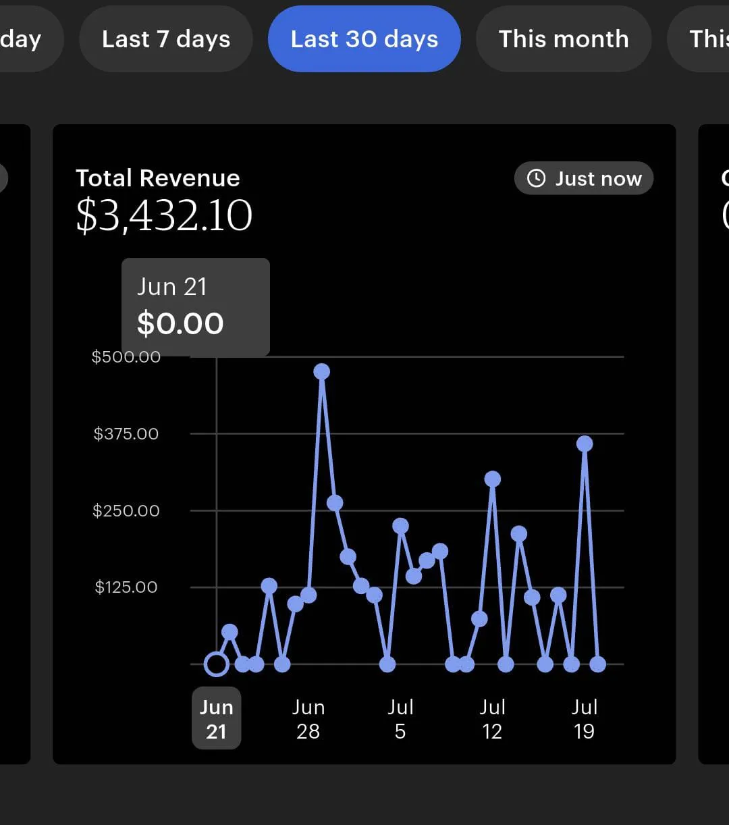The width and height of the screenshot is (729, 825).
Task: Click the data point above Jul 5
Action: click(400, 526)
